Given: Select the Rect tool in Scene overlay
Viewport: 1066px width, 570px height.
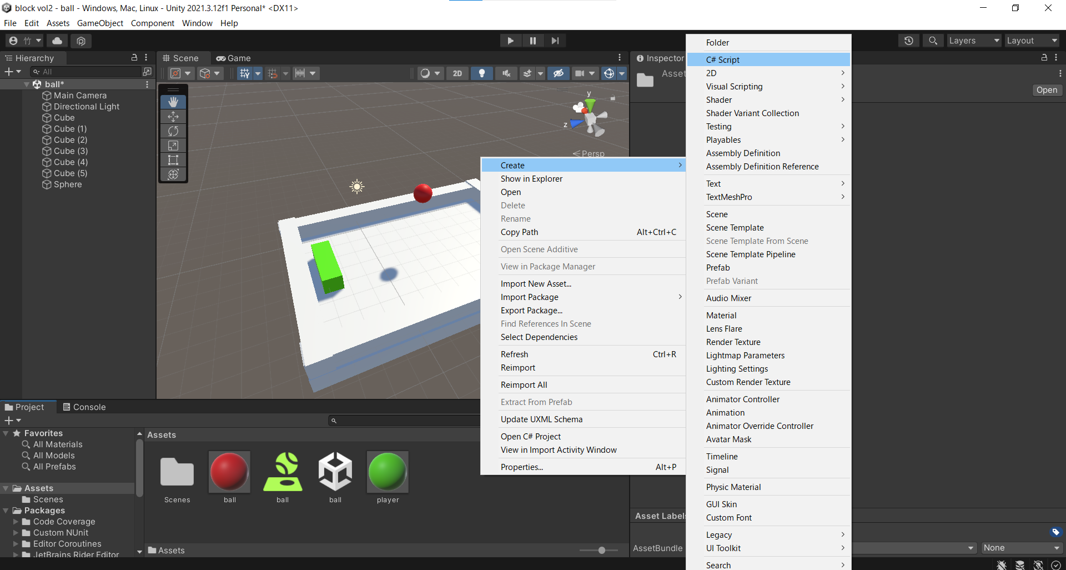Looking at the screenshot, I should 173,159.
